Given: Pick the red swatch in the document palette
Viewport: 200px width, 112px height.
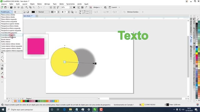Looking at the screenshot, I should coord(24,101).
